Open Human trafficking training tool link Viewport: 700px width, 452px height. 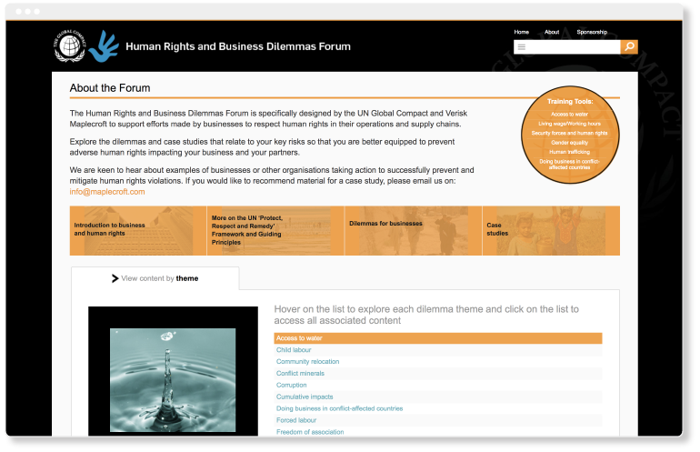coord(570,152)
